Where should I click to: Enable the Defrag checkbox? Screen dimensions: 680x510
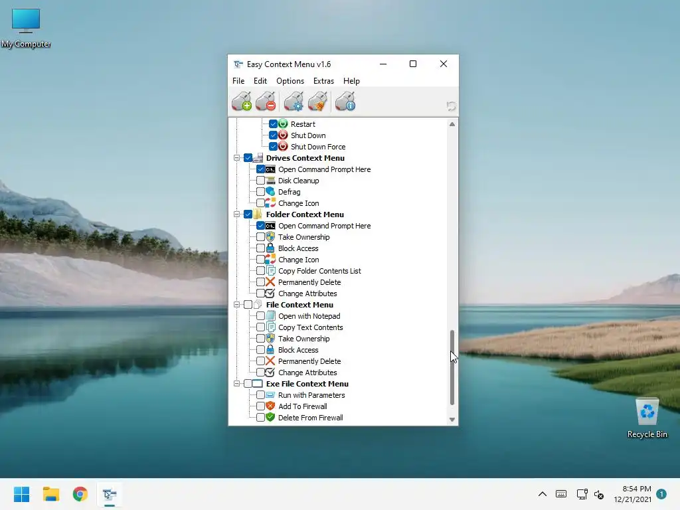point(260,191)
